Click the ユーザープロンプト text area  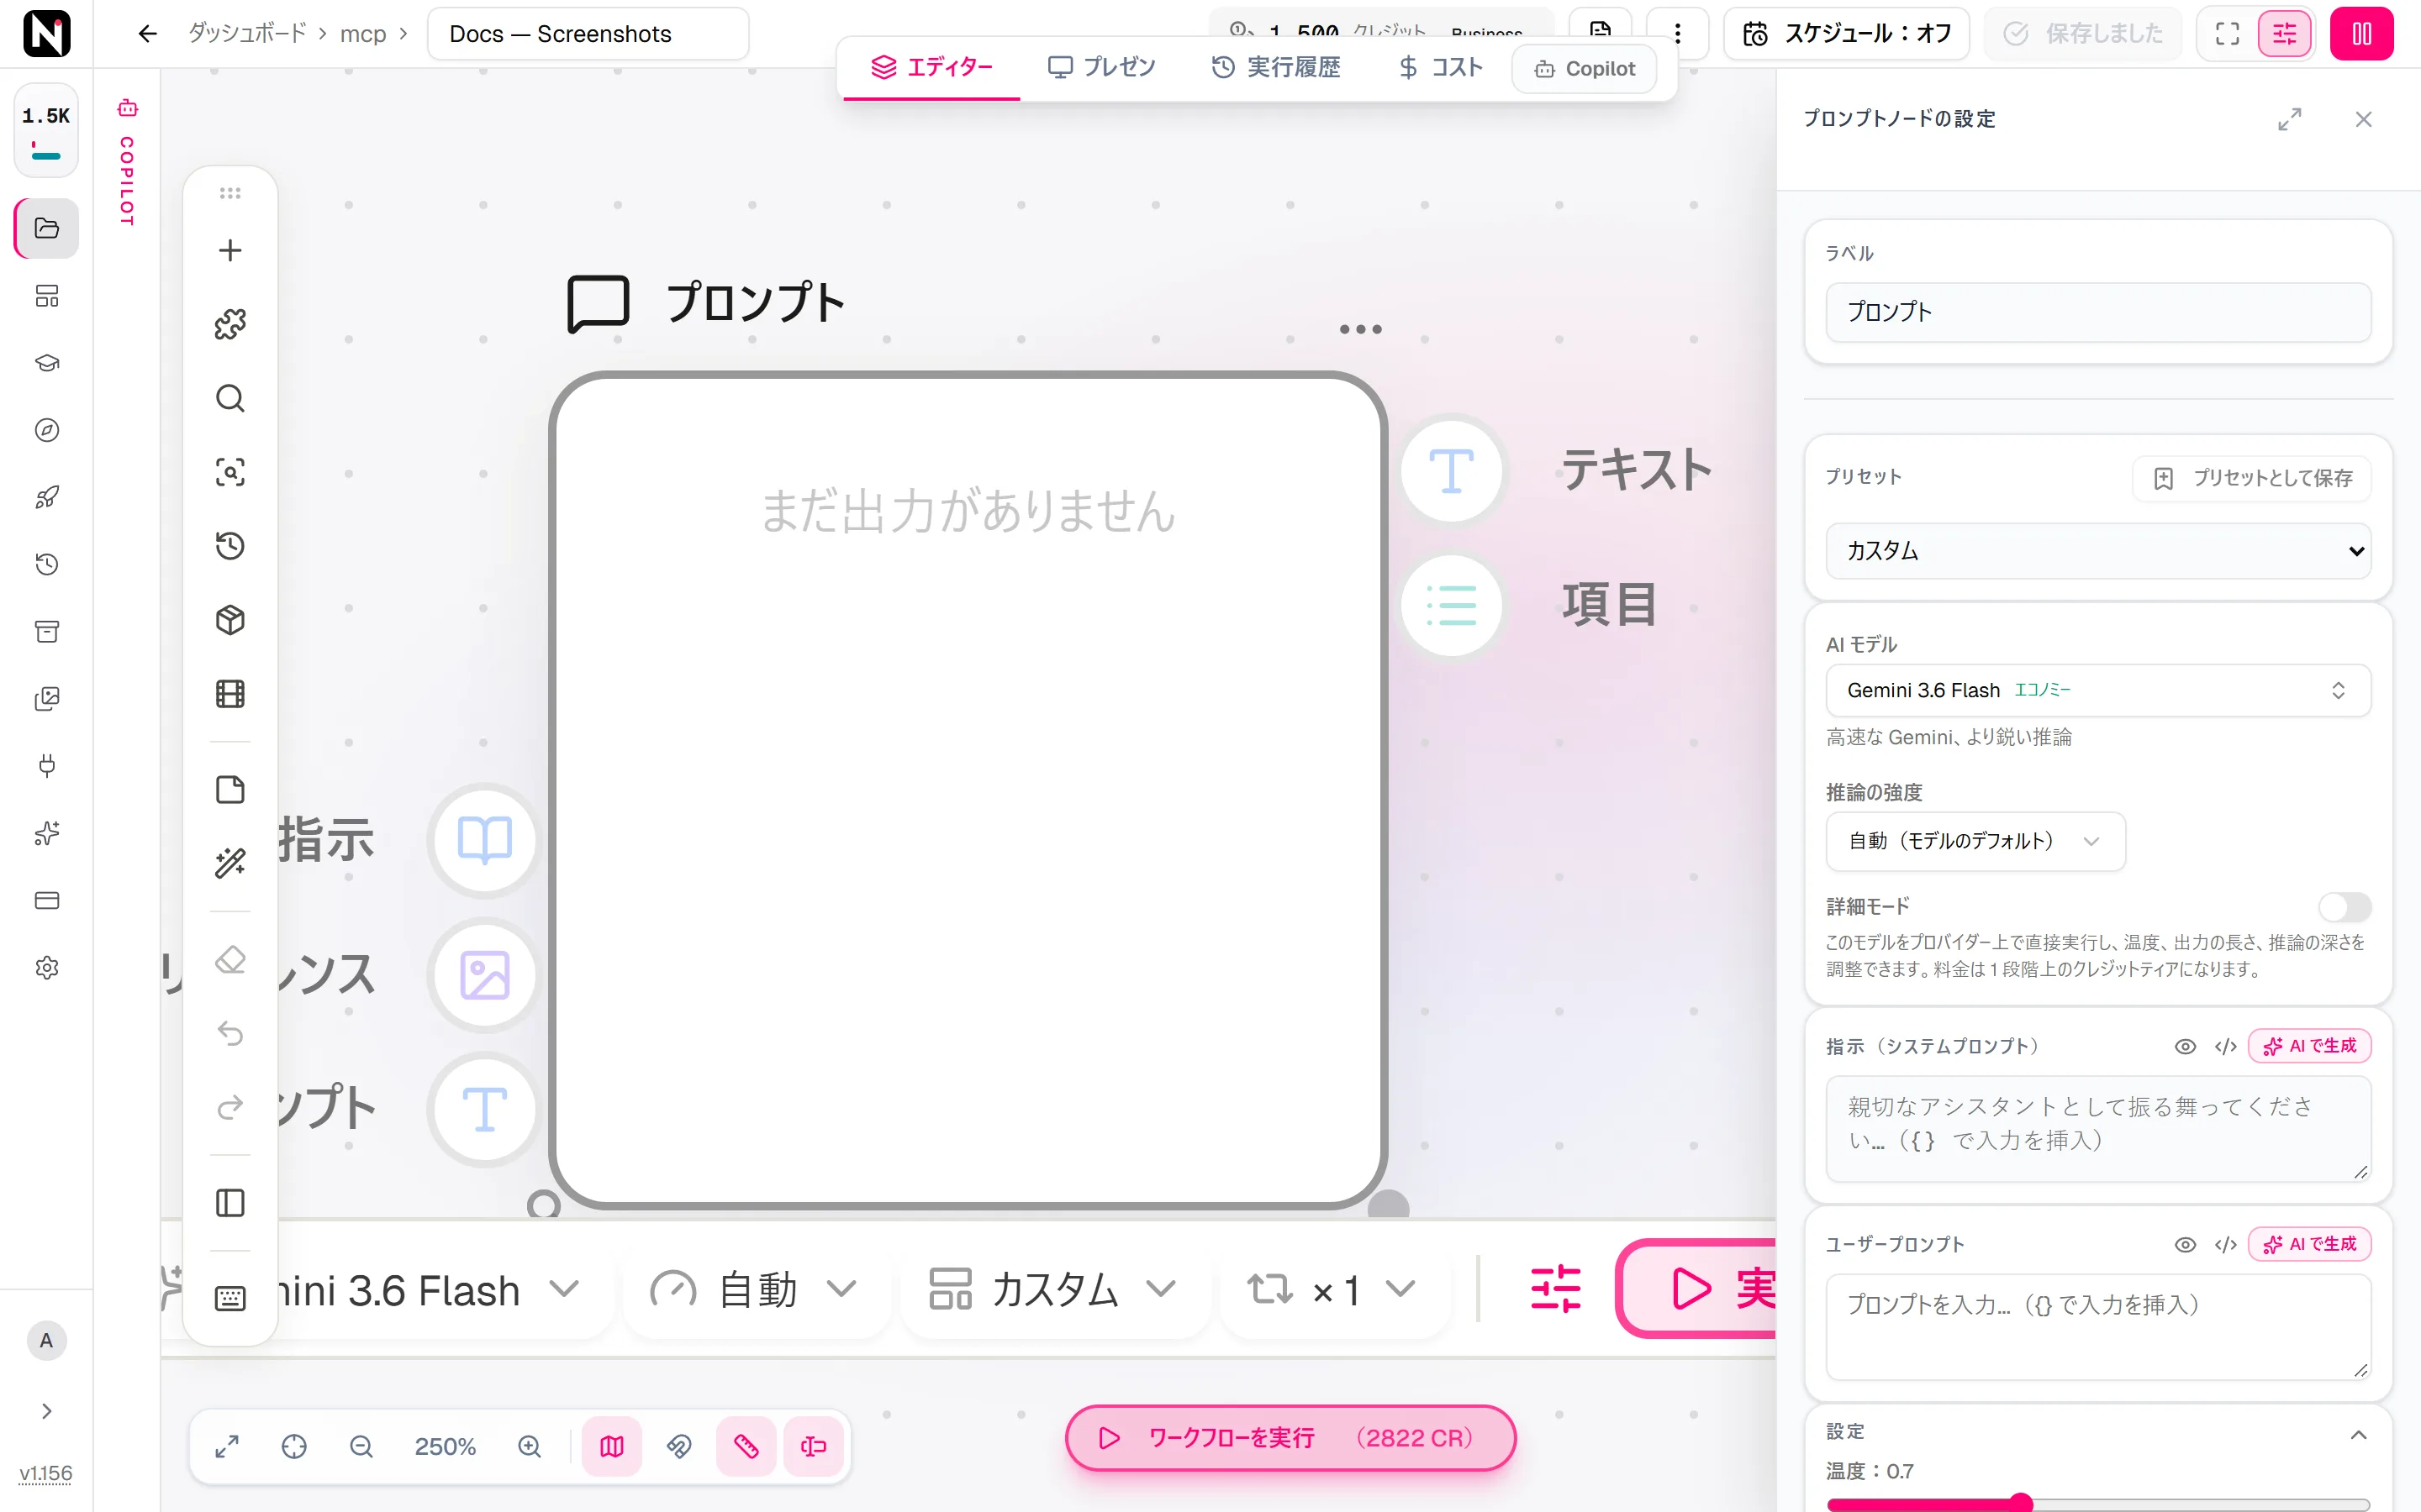point(2098,1327)
